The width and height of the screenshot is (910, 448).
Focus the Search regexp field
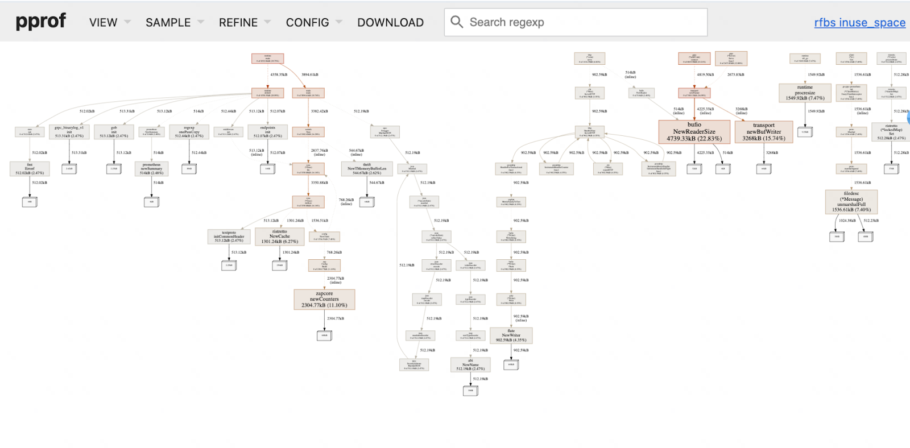pos(576,22)
